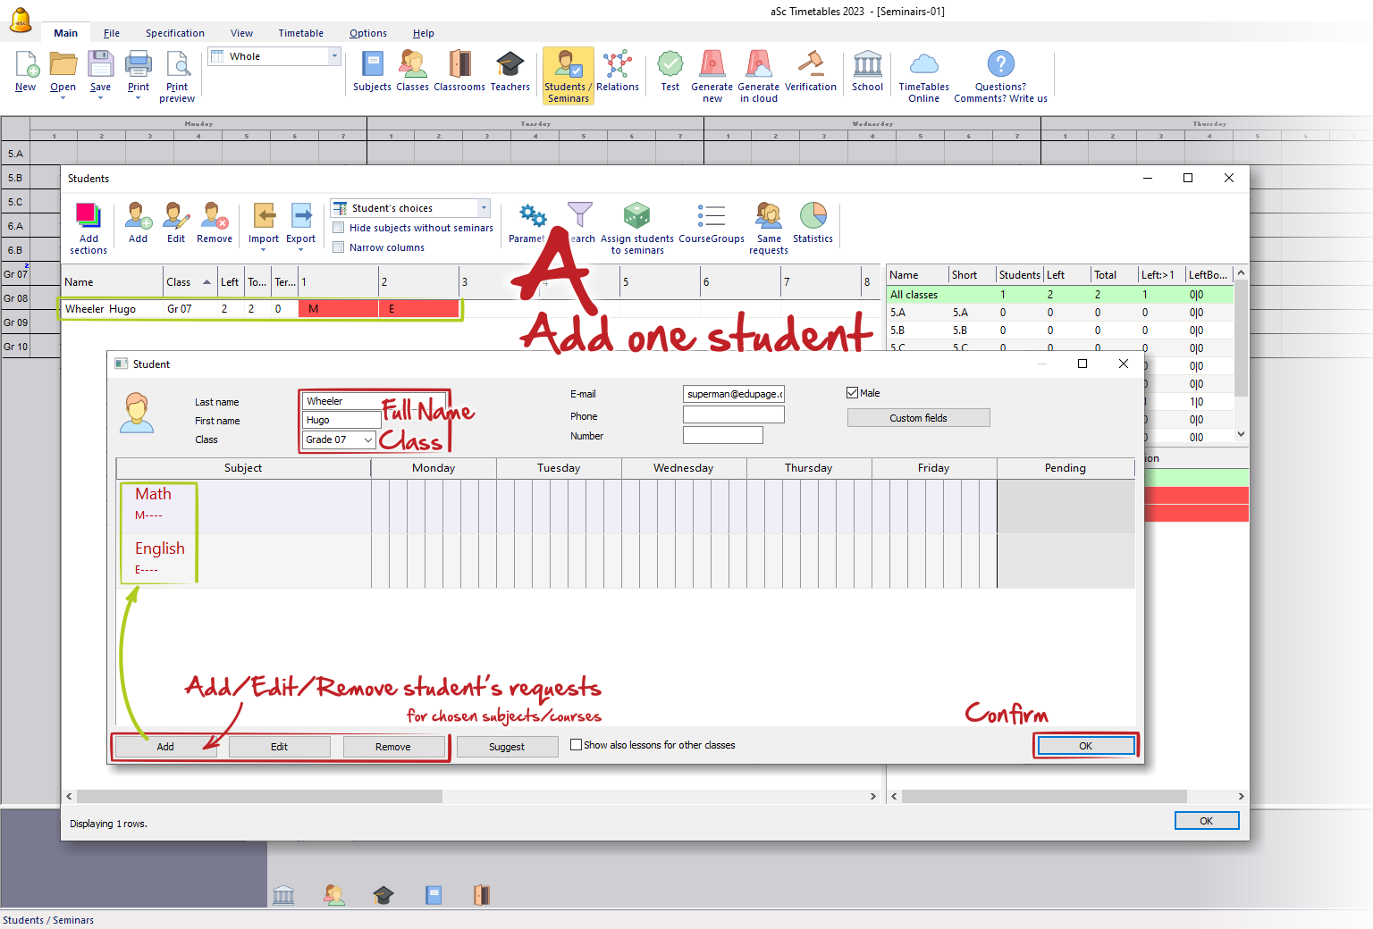Click Edit request button in Student dialog

tap(279, 747)
